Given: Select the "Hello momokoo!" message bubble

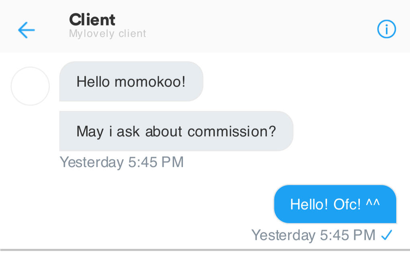Looking at the screenshot, I should point(131,82).
